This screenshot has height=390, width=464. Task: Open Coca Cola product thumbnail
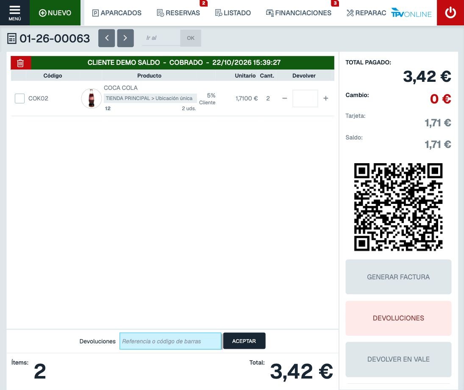click(x=92, y=98)
